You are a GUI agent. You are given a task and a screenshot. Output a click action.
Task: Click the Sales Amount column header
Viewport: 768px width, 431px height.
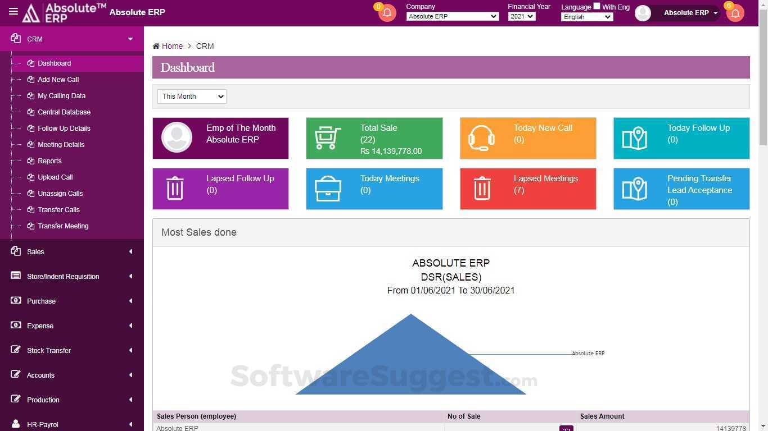[602, 416]
